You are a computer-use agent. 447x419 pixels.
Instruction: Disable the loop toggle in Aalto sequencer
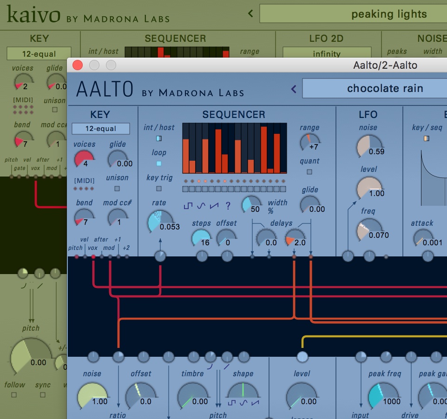pos(159,164)
